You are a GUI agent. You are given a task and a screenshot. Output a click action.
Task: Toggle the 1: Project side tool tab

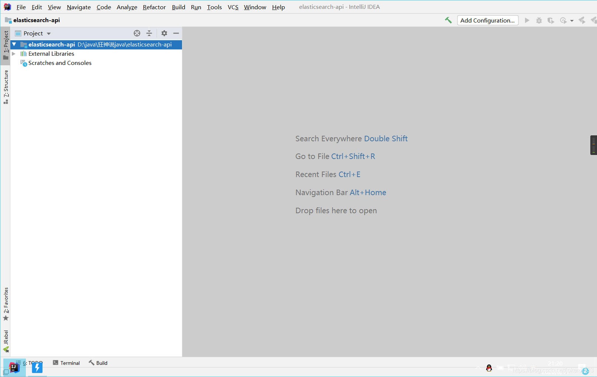click(x=6, y=45)
